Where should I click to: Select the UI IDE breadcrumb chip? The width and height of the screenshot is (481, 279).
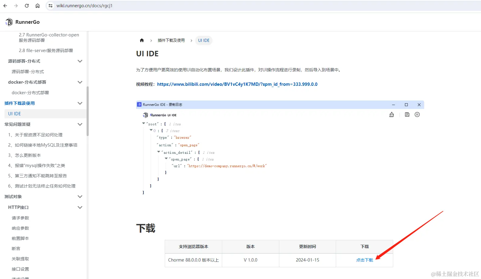[x=204, y=40]
